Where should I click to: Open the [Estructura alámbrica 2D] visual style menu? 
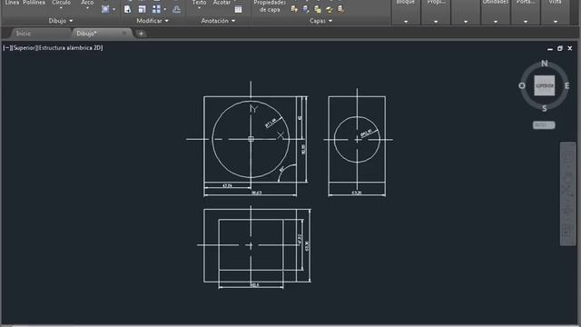(70, 48)
